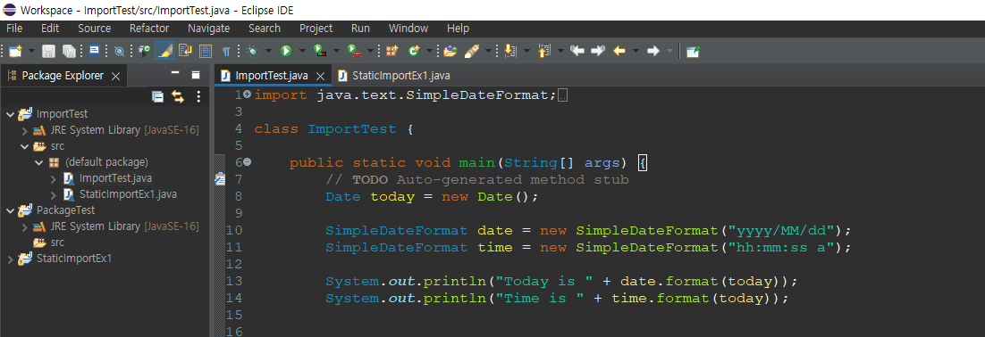Open the Edit menu
This screenshot has height=337, width=985.
point(50,29)
